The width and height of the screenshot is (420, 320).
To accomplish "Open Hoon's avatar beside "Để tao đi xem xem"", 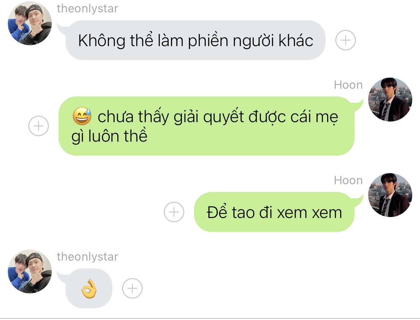I will click(x=390, y=195).
